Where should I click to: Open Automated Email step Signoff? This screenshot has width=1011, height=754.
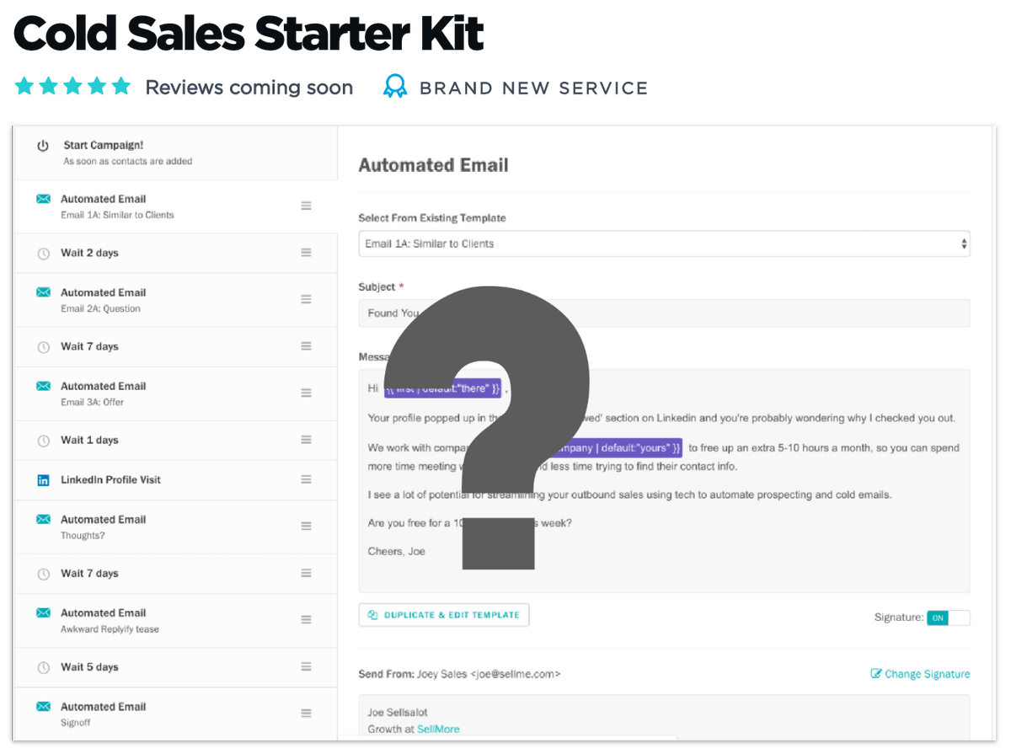click(175, 714)
